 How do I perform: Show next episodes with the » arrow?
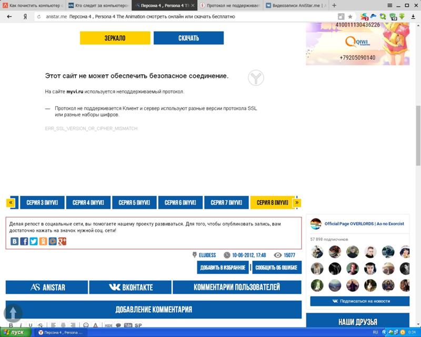[x=297, y=202]
